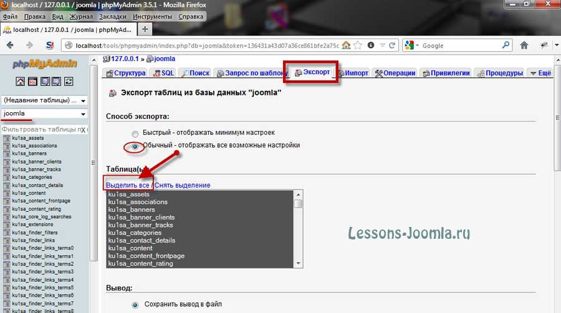This screenshot has width=561, height=313.
Task: Click table icon beside ku1sa_finder_links in sidebar
Action: [6, 241]
